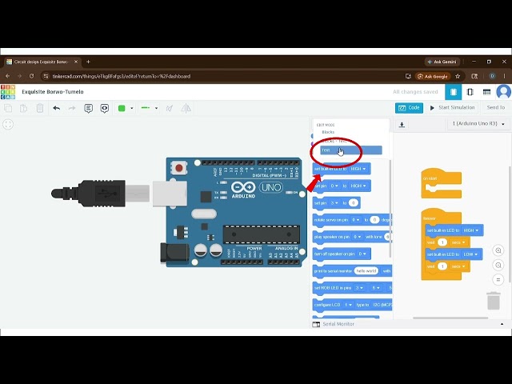Reload the page in browser
This screenshot has height=384, width=512.
click(32, 76)
